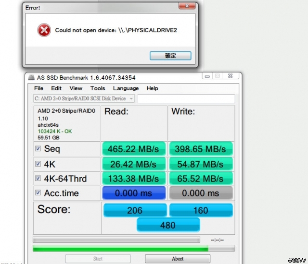Toggle the 4K test checkbox
Viewport: 308px width, 264px height.
pos(38,164)
